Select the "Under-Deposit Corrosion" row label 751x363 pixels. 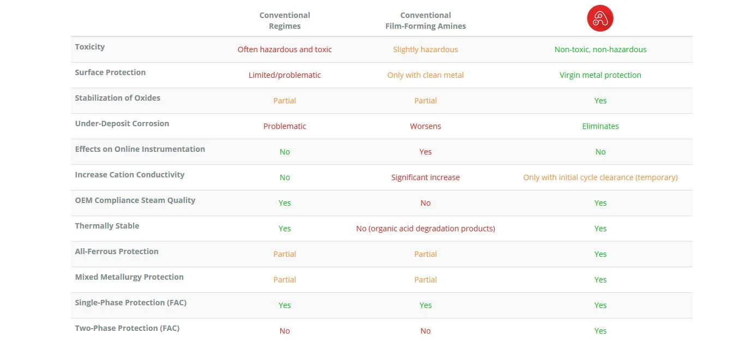[x=122, y=124]
